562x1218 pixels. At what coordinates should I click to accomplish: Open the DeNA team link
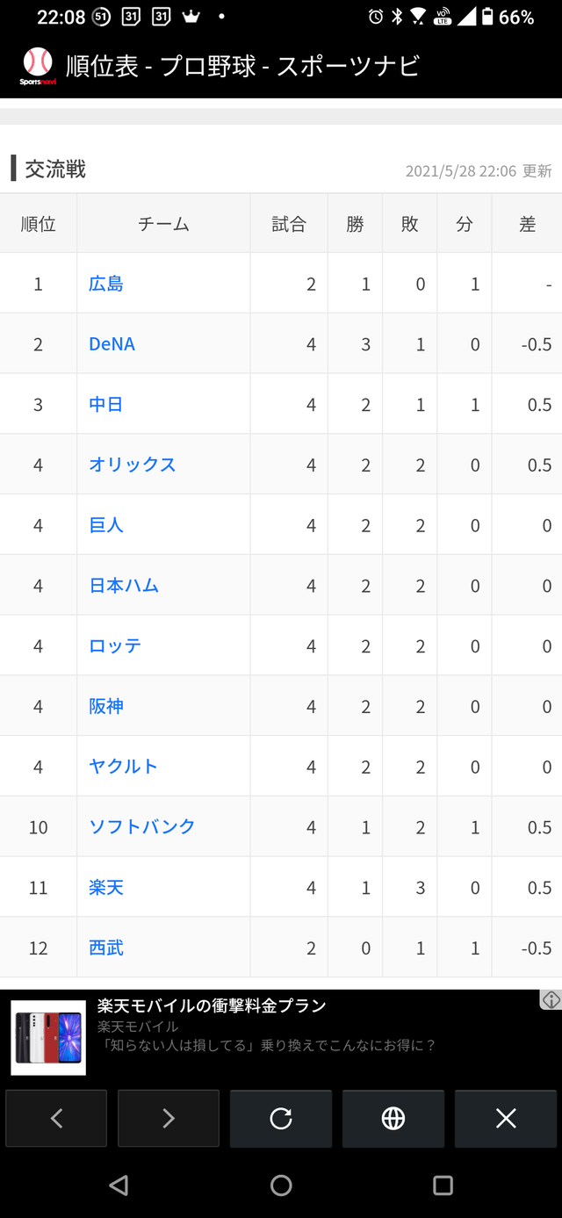(112, 344)
